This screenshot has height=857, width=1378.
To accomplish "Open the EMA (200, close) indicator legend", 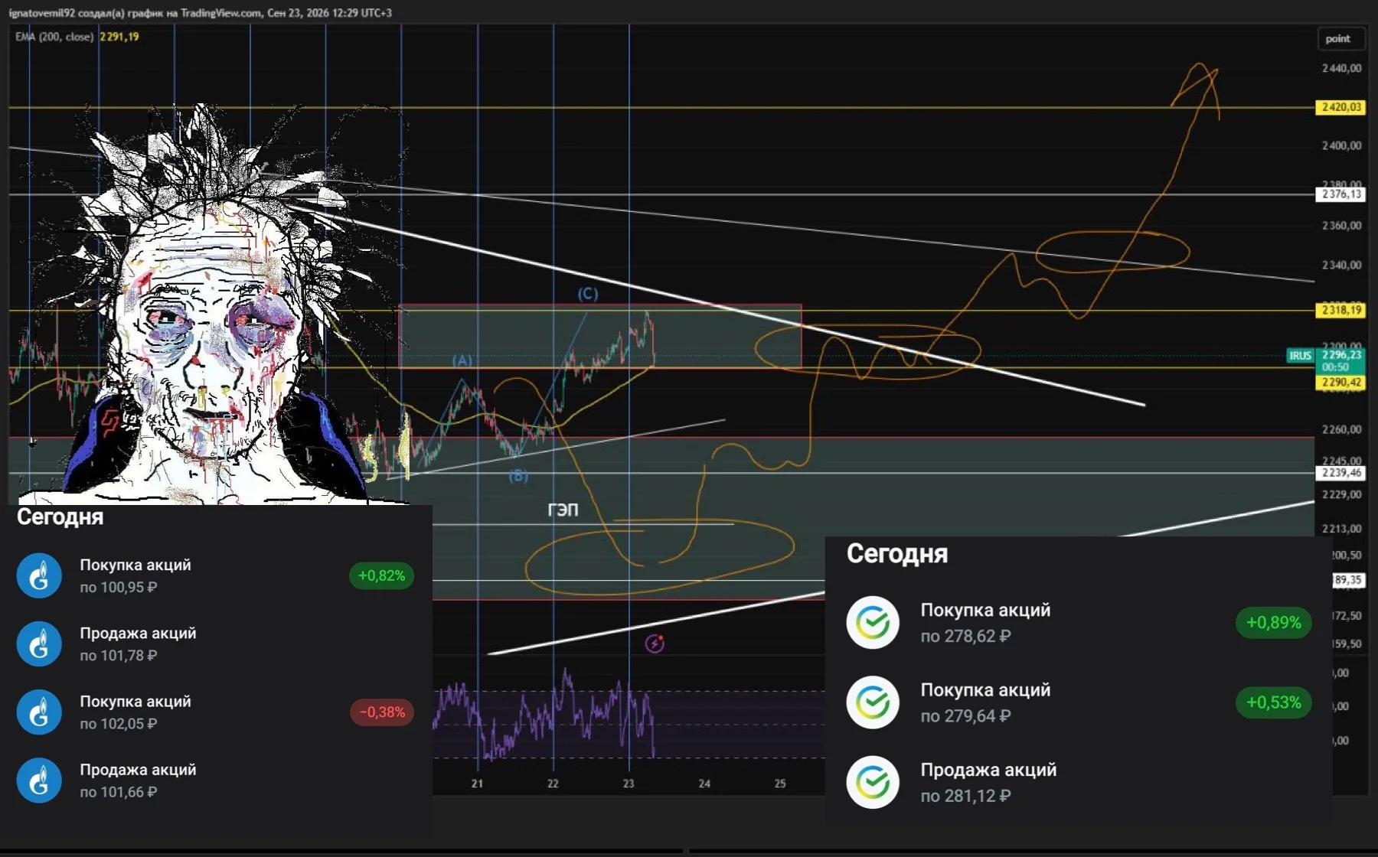I will (x=54, y=37).
